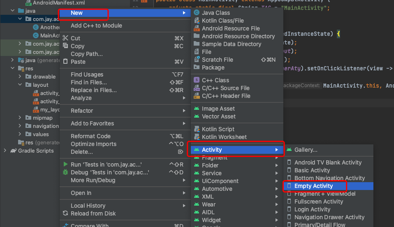Click the Scratch File icon
Viewport: 394px width, 227px height.
click(197, 59)
